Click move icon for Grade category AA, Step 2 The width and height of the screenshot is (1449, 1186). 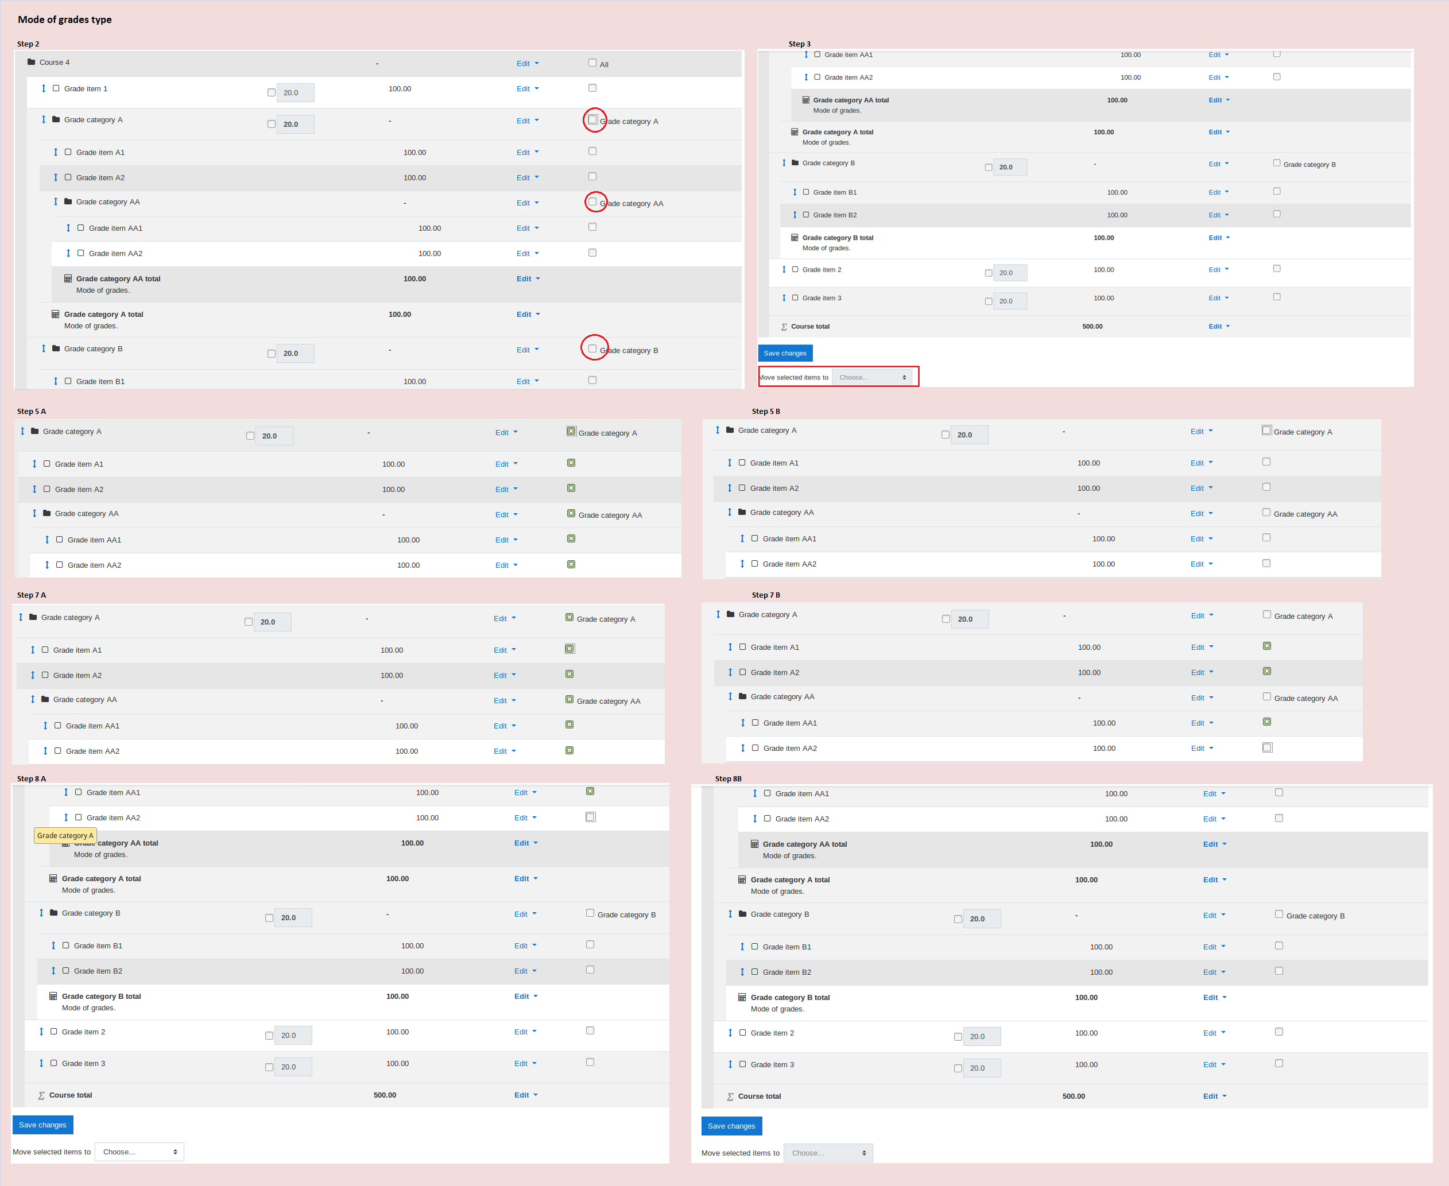pyautogui.click(x=56, y=201)
